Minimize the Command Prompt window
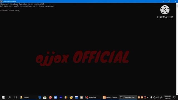This screenshot has height=100, width=178. coord(163,1)
